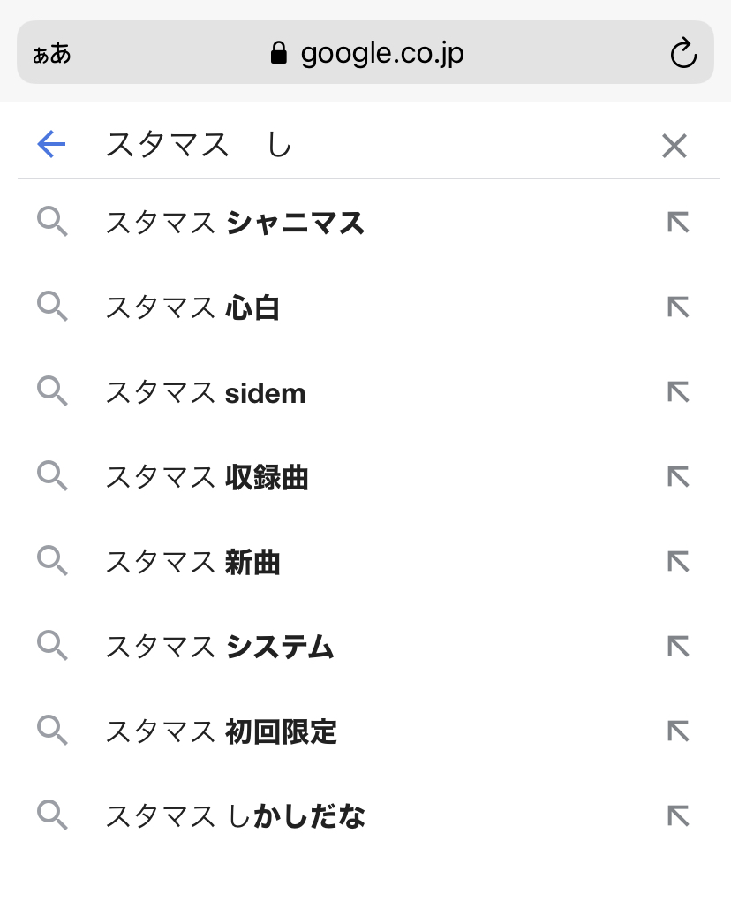Choose the スタマス 収録曲 suggestion
This screenshot has height=902, width=731.
click(x=207, y=478)
